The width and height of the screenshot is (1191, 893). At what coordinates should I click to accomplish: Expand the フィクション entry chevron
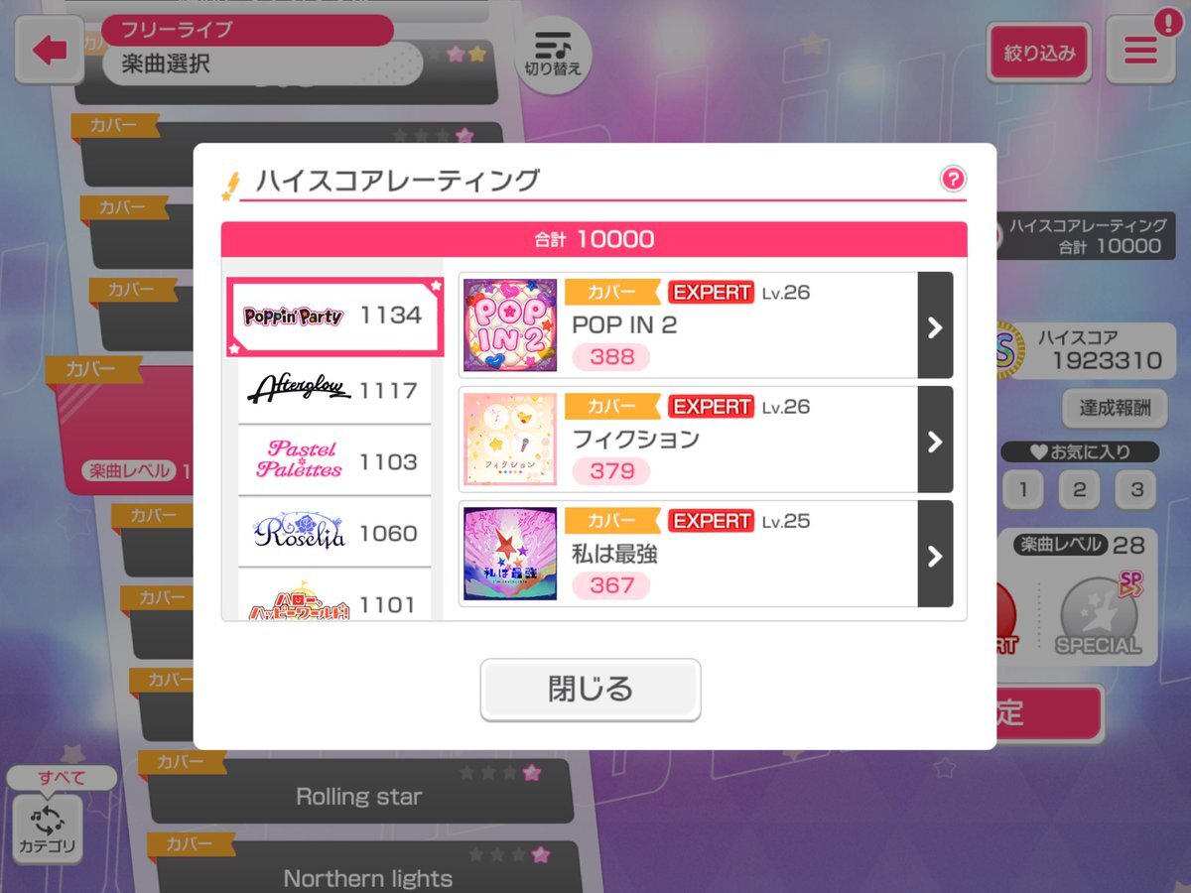[x=935, y=440]
